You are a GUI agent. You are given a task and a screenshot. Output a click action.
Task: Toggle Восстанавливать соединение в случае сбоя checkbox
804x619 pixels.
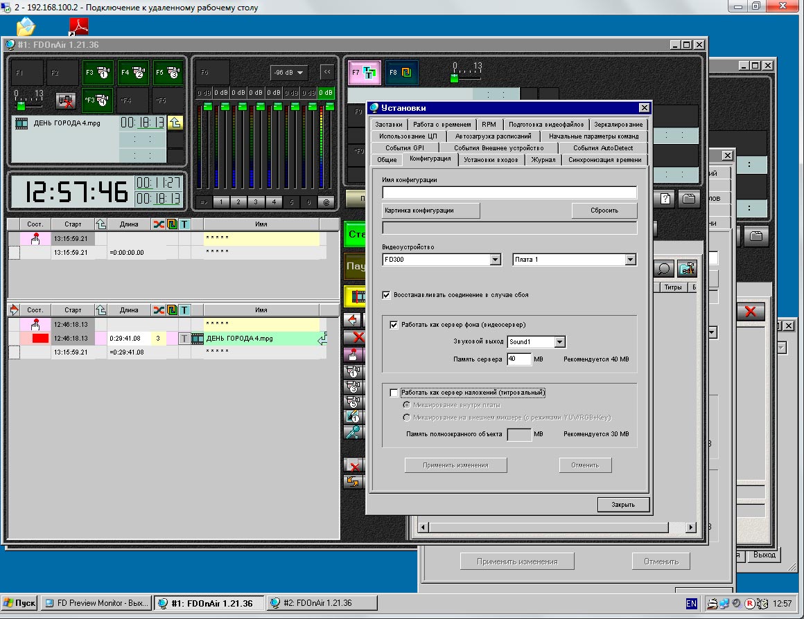pos(386,295)
